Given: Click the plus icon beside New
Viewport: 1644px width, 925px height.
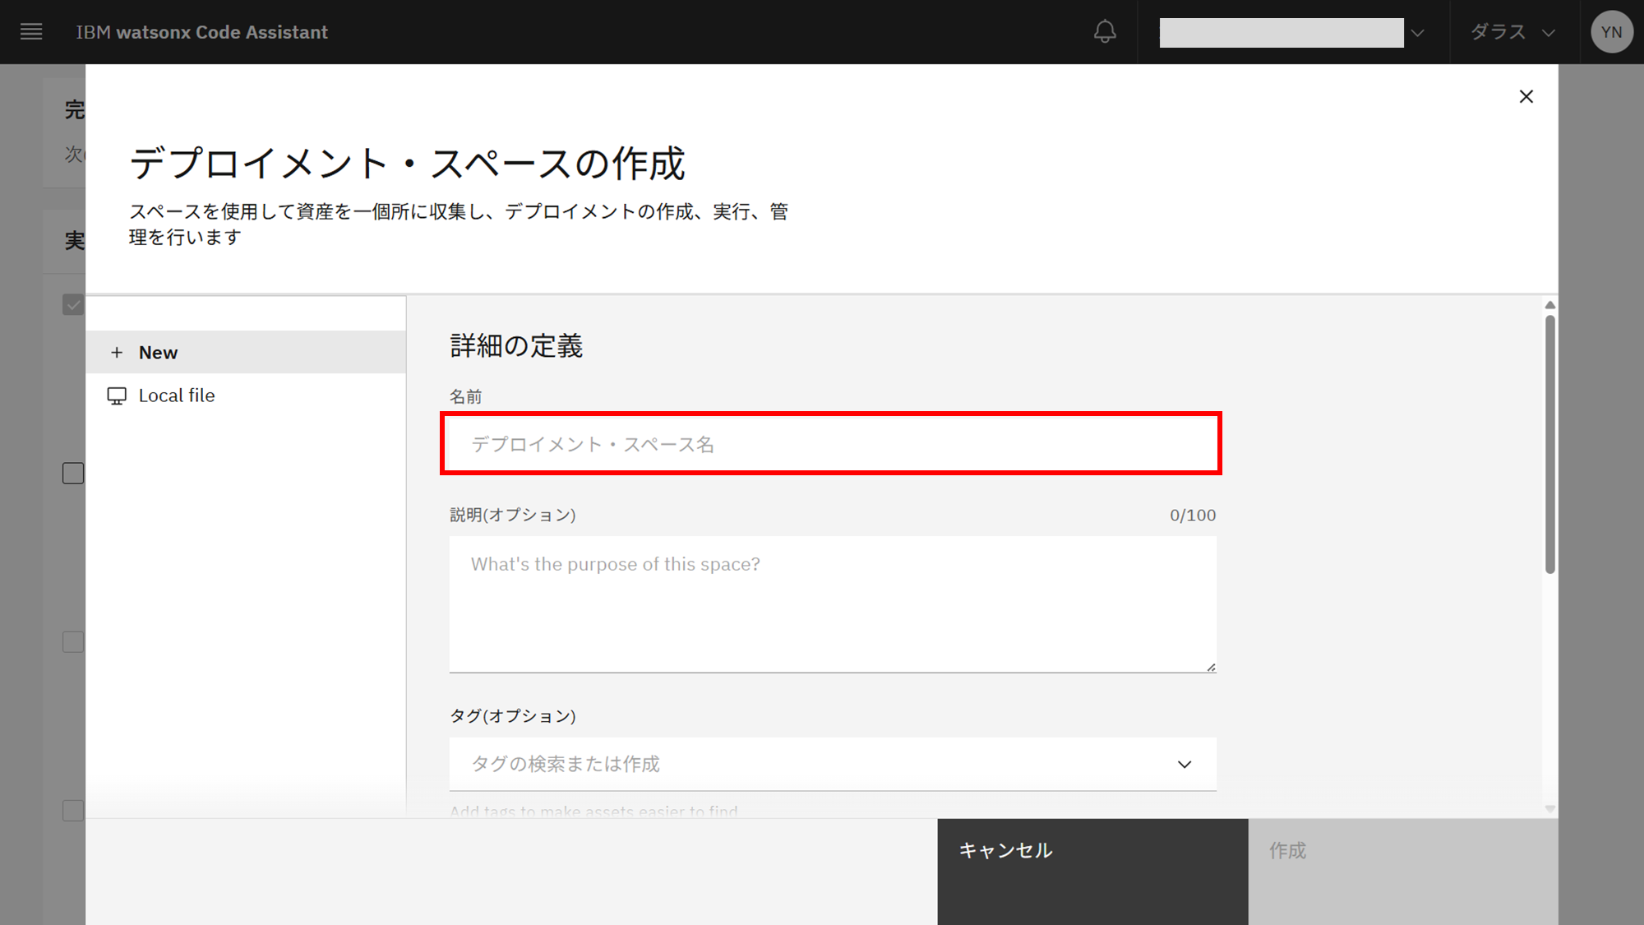Looking at the screenshot, I should pyautogui.click(x=117, y=353).
